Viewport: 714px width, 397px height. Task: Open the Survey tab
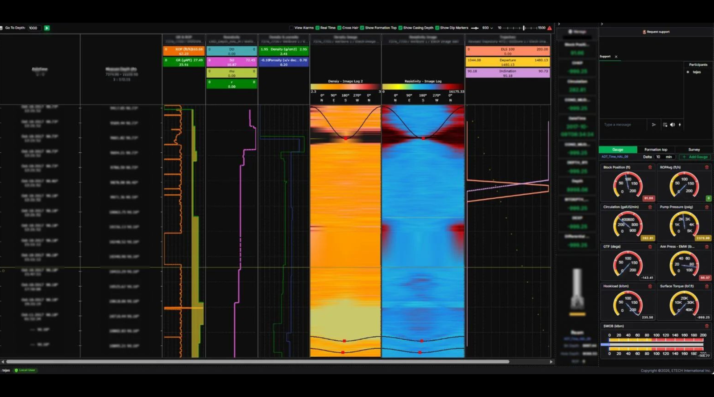pos(694,150)
